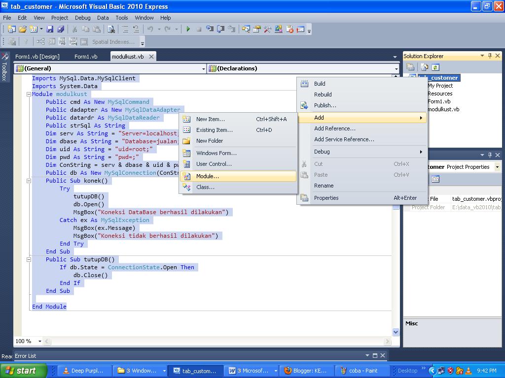Open the active files dropdown at tab strip end

coord(395,57)
